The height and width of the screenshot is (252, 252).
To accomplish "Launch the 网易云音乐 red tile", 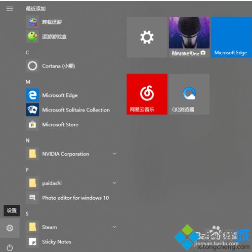I will [147, 94].
